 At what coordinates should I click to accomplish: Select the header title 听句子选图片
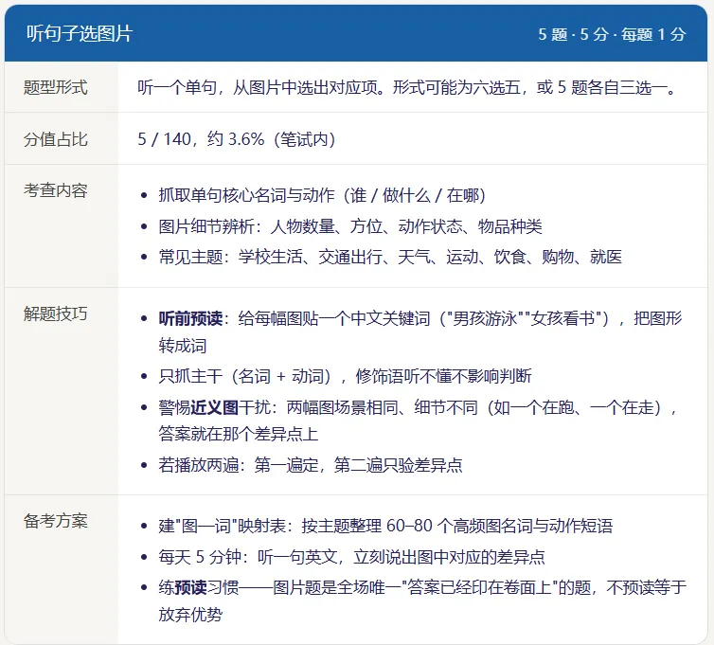coord(80,33)
